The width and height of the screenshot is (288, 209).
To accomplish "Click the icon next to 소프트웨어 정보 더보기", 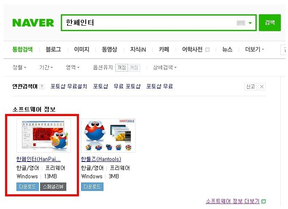I will point(264,201).
